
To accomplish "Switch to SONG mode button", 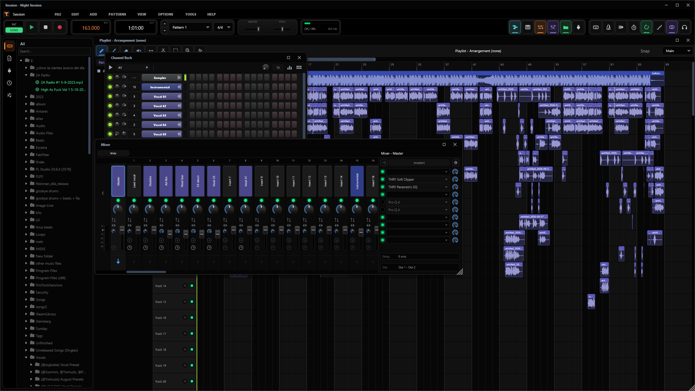I will [x=14, y=30].
